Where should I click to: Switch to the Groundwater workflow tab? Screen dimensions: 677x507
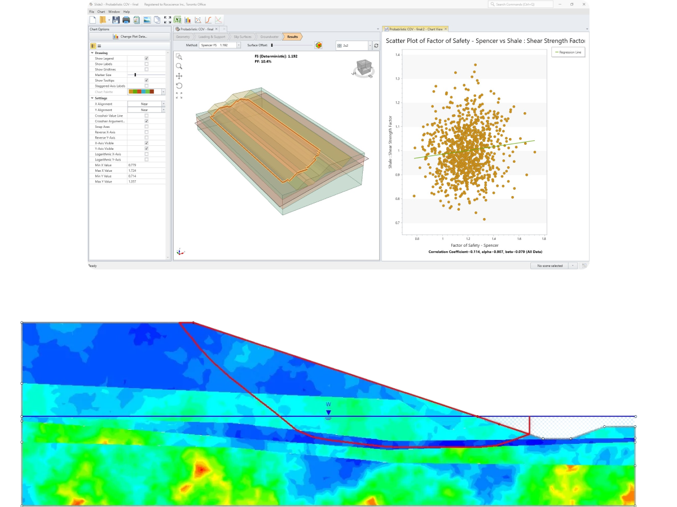[269, 37]
